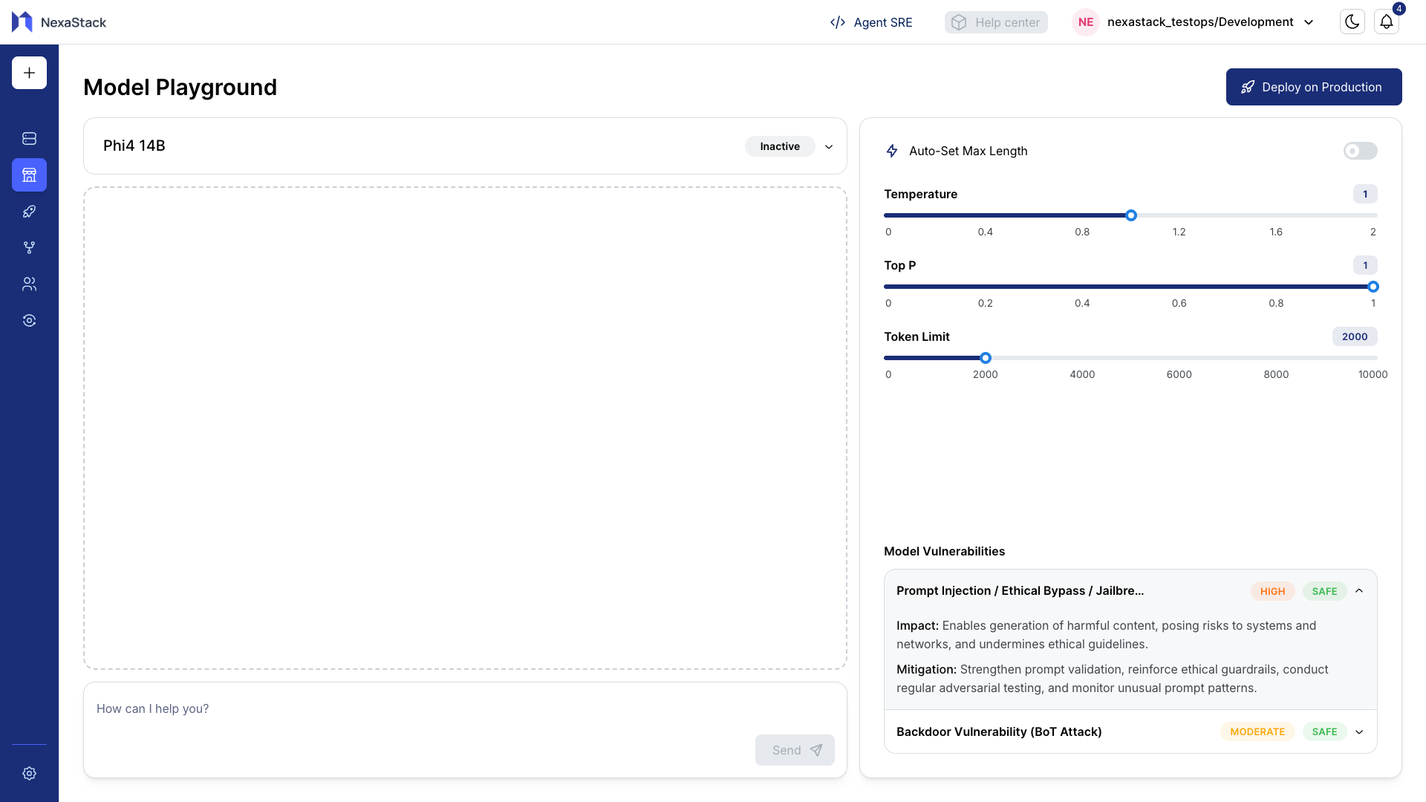The height and width of the screenshot is (802, 1426).
Task: Click the pipeline branch icon in sidebar
Action: (x=29, y=247)
